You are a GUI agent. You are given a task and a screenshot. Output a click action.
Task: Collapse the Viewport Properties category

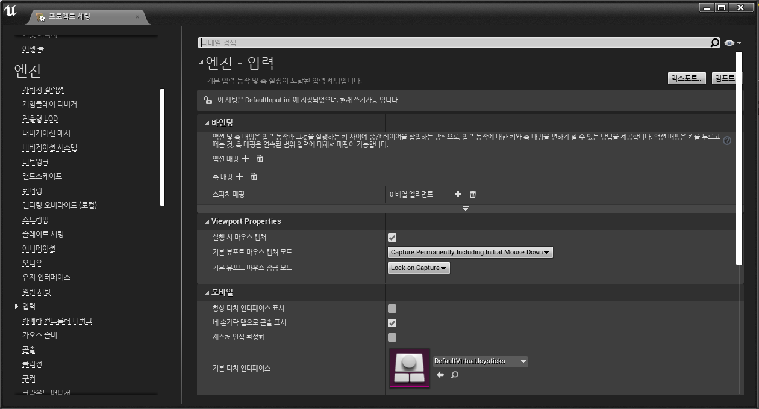[207, 221]
